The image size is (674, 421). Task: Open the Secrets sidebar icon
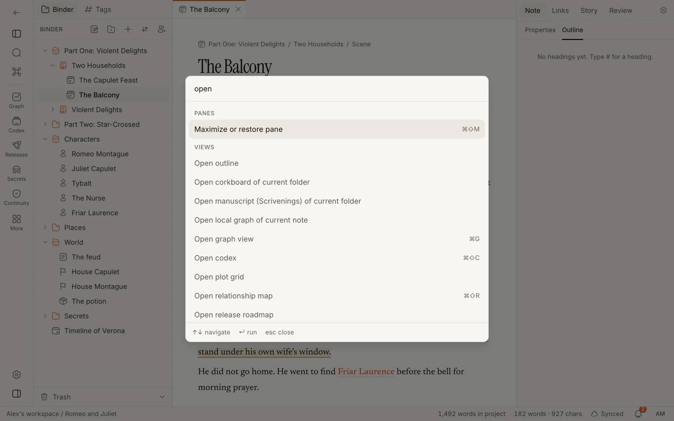(16, 173)
